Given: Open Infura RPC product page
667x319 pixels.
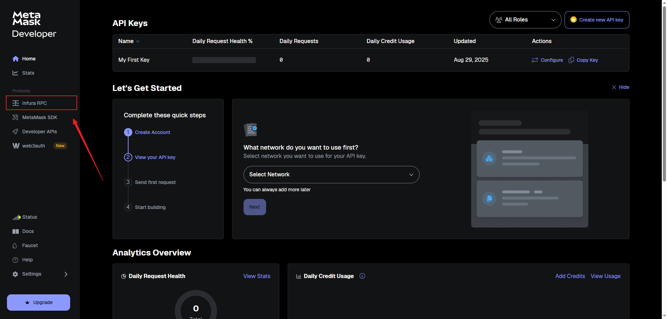Looking at the screenshot, I should pyautogui.click(x=41, y=103).
